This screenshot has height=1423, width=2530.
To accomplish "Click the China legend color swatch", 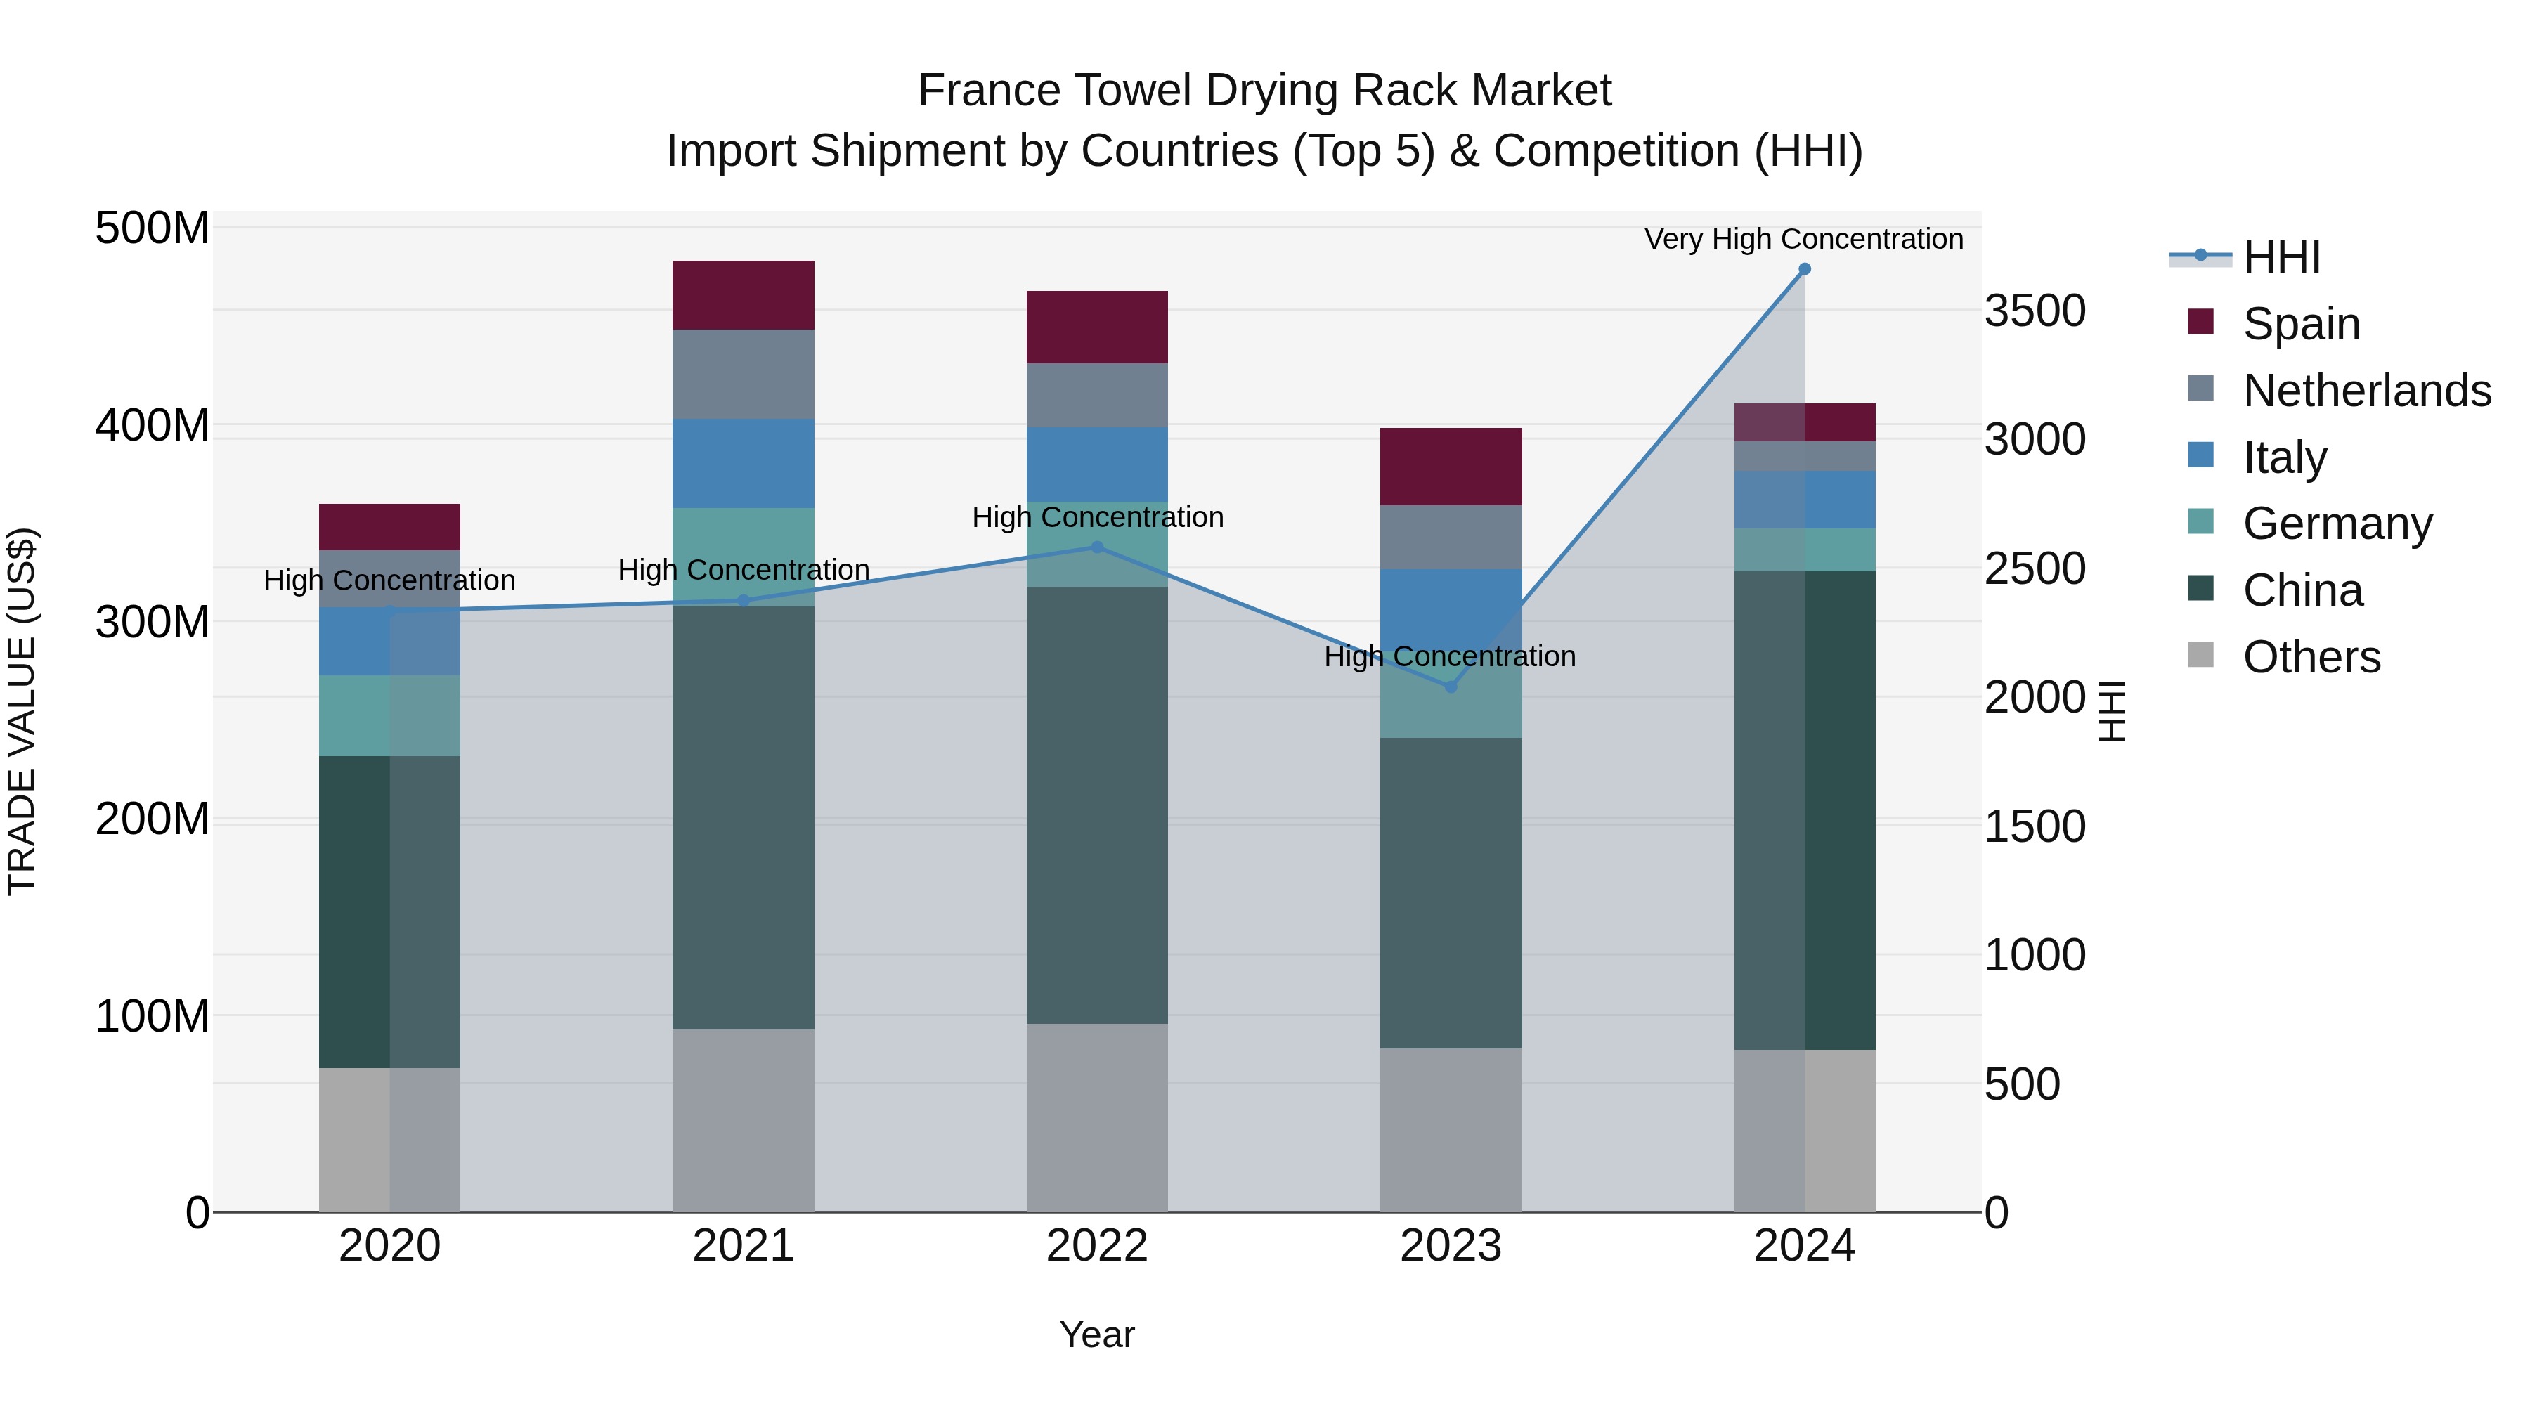I will [2201, 590].
